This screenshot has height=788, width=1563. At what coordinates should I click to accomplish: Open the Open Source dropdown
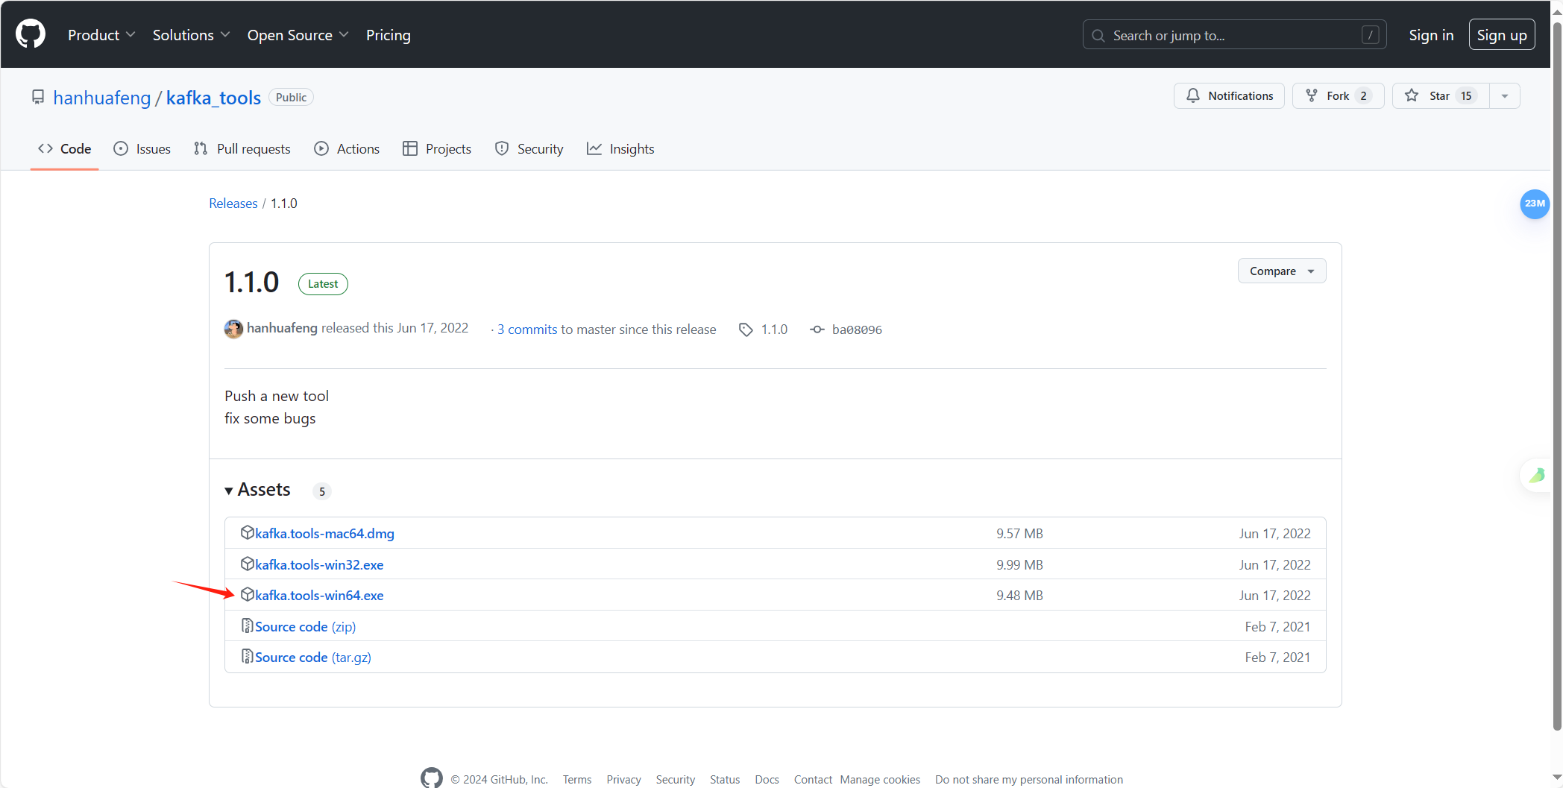(298, 35)
